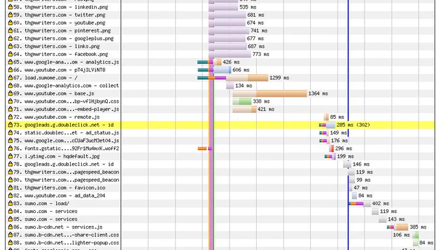Click row label 77 i.ytimg.com - hqdefault.jpg

pos(57,156)
